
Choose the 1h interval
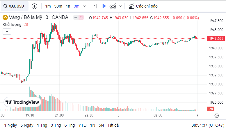pyautogui.click(x=68, y=6)
